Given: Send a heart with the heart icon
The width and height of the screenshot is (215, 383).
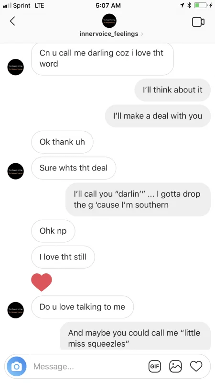Looking at the screenshot, I should click(196, 366).
